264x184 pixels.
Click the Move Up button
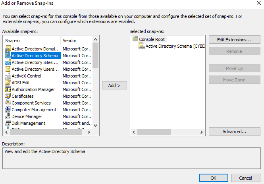[234, 68]
